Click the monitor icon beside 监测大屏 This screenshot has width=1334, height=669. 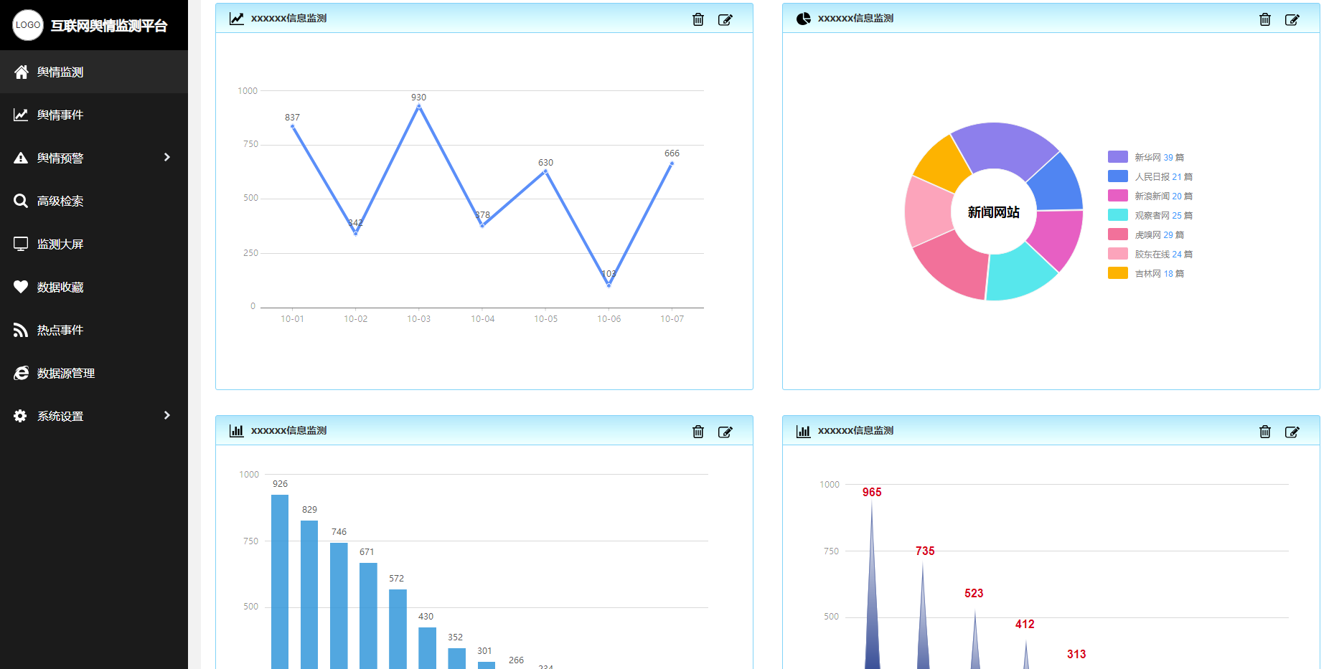pyautogui.click(x=21, y=244)
